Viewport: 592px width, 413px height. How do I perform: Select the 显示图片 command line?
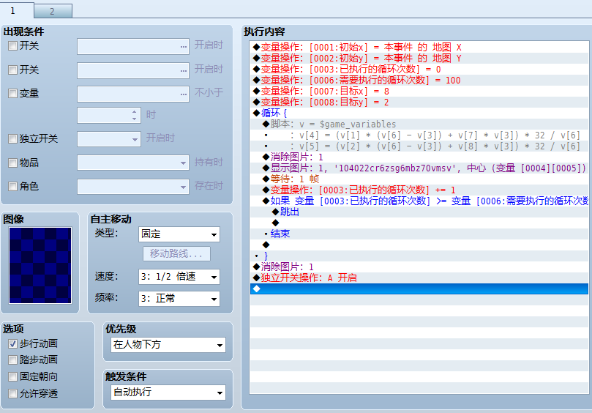[x=419, y=168]
